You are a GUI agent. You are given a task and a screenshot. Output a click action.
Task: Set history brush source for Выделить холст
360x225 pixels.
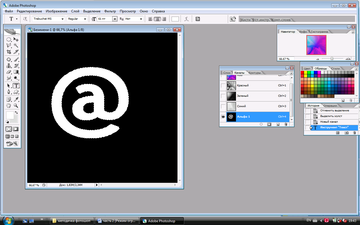(308, 116)
